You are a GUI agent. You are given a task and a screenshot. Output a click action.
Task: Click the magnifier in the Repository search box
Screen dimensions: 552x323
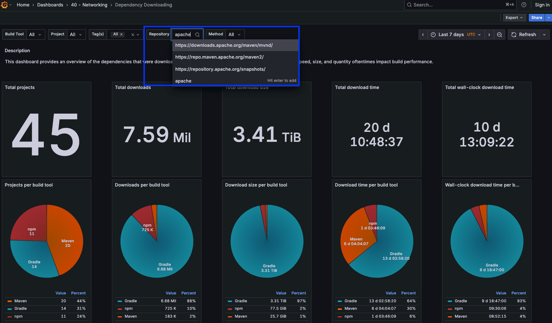click(x=197, y=34)
